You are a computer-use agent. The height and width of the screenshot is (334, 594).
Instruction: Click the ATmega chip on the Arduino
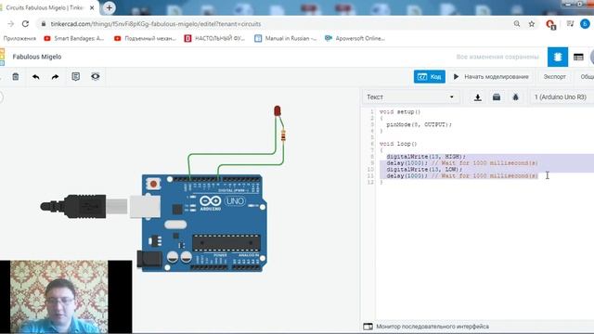click(x=226, y=242)
